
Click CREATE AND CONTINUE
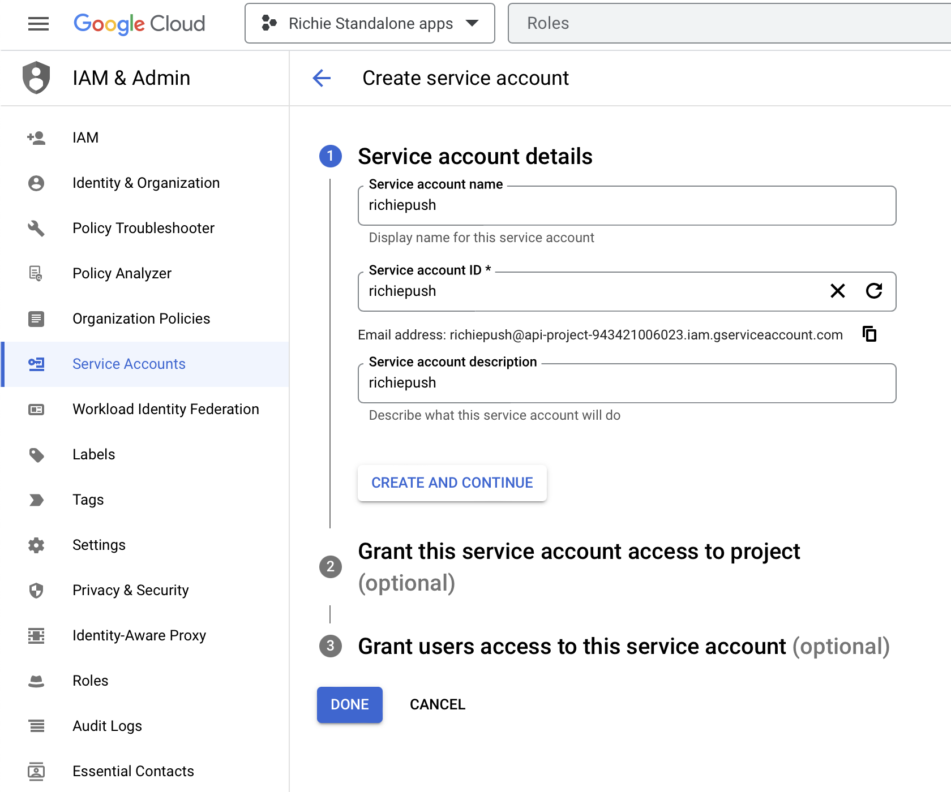pyautogui.click(x=452, y=483)
